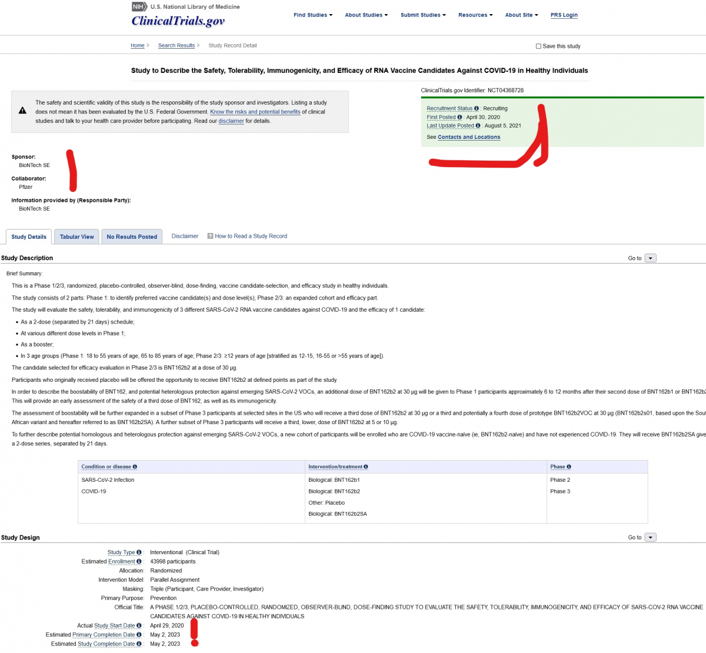
Task: Open the Find Studies dropdown menu
Action: coord(313,15)
